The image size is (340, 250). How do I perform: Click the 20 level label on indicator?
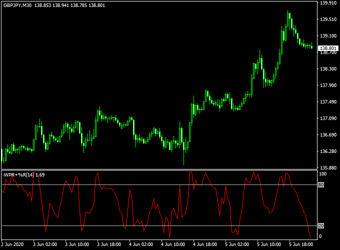pos(321,226)
